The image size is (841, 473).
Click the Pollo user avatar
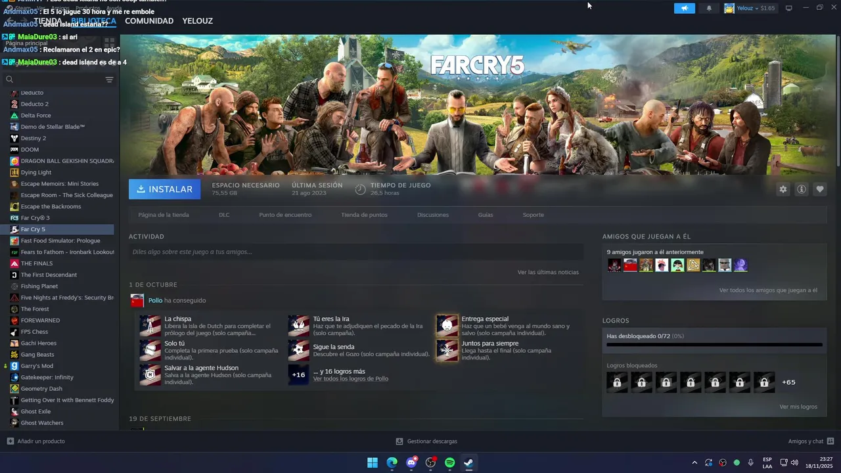(x=137, y=301)
